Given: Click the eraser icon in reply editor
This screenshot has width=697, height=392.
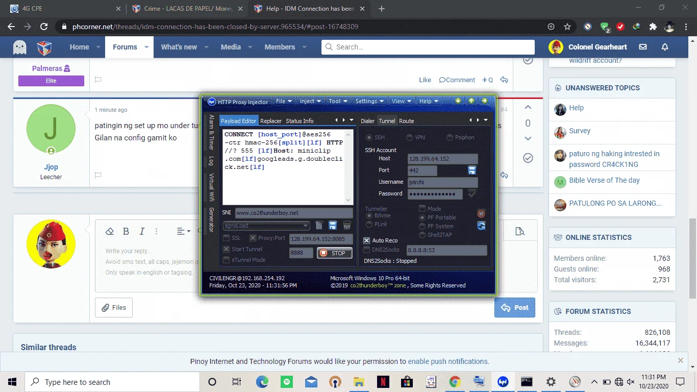Looking at the screenshot, I should coord(109,231).
